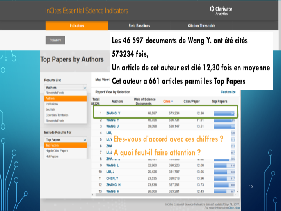This screenshot has width=281, height=211.
Task: Open author LIU, J in row 10
Action: point(110,172)
